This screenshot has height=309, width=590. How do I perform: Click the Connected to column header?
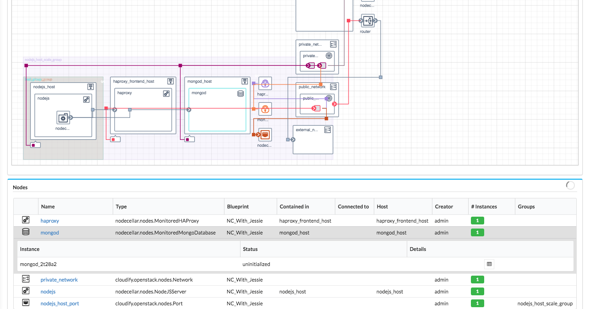pos(355,207)
